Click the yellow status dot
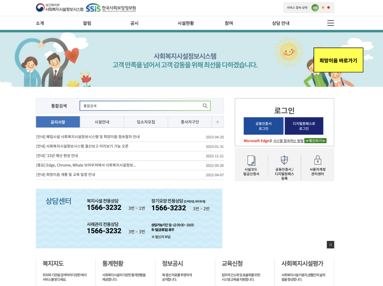Viewport: 383px width, 286px height. click(x=323, y=7)
